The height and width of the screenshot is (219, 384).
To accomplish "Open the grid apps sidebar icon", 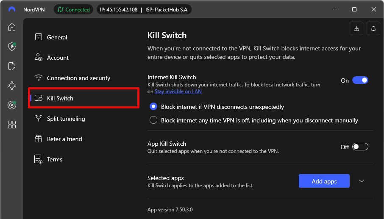I will pos(12,125).
